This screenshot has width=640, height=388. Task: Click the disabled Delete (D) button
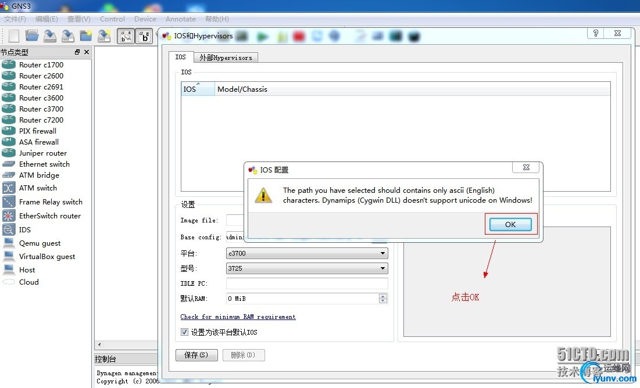(x=243, y=355)
